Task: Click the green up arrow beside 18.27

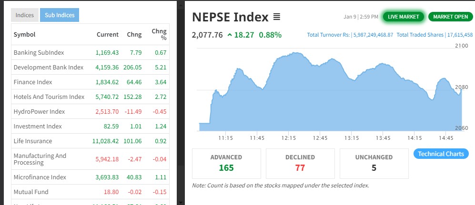Action: [x=230, y=35]
